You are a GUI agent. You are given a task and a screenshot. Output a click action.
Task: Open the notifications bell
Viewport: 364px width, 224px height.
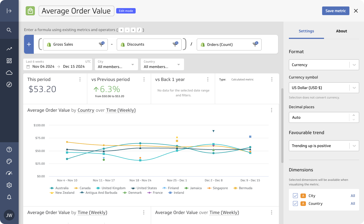(9, 197)
